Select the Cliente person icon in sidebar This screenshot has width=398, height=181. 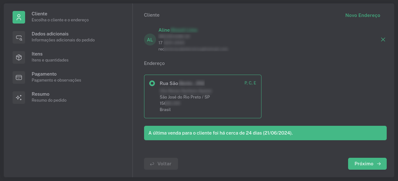click(x=19, y=17)
